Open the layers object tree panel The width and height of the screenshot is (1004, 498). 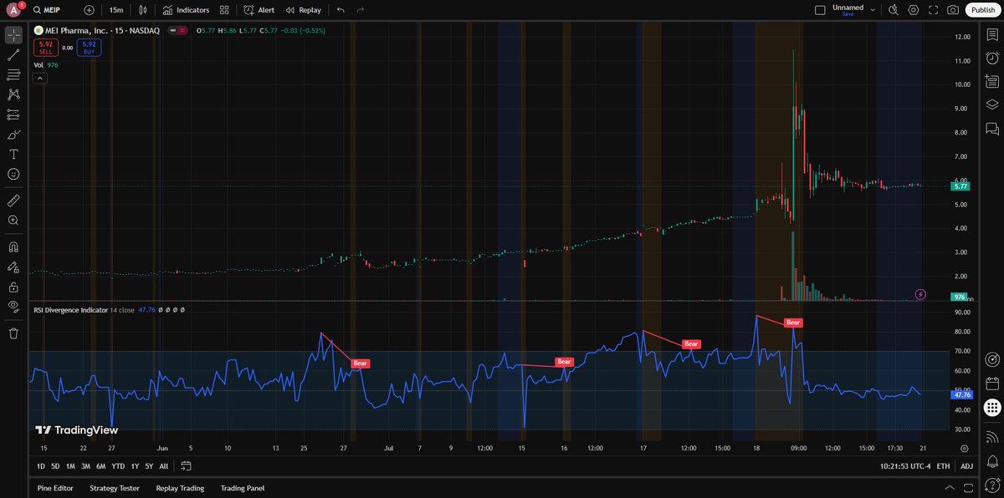coord(992,105)
